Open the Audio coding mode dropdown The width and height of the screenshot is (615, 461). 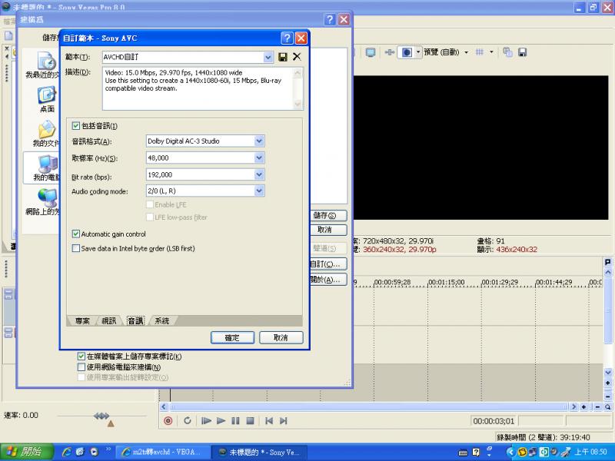point(259,191)
